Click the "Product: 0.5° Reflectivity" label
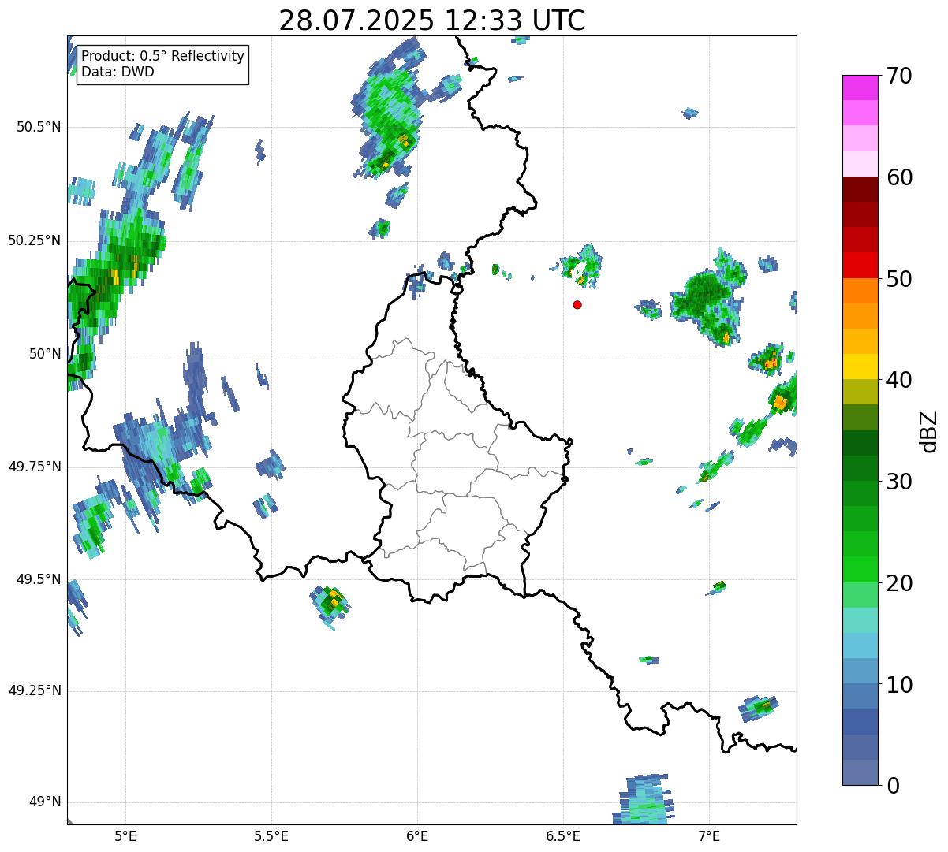This screenshot has height=852, width=948. pos(162,56)
